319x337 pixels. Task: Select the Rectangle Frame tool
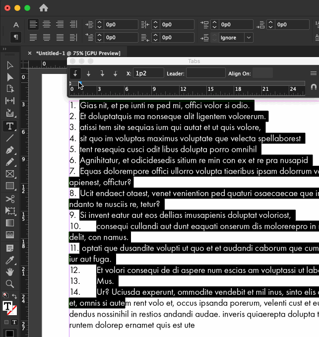10,174
